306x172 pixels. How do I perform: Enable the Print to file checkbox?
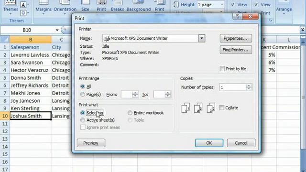point(222,69)
